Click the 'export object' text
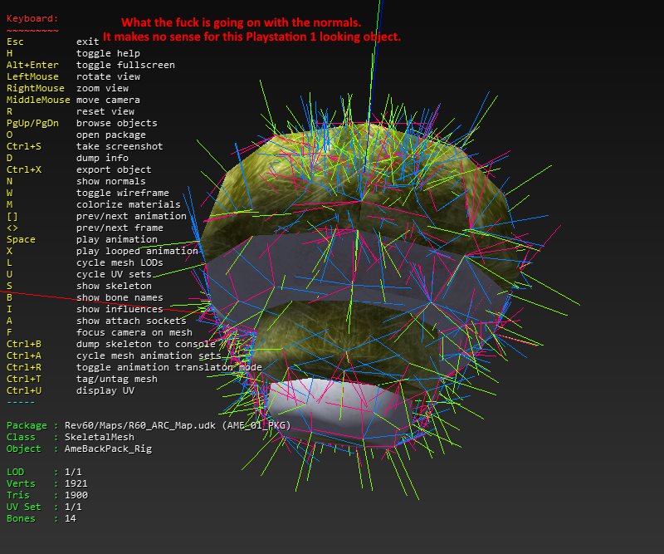The width and height of the screenshot is (664, 554). [x=114, y=169]
